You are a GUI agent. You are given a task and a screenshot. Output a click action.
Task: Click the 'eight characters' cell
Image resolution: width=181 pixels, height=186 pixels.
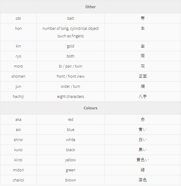point(71,97)
